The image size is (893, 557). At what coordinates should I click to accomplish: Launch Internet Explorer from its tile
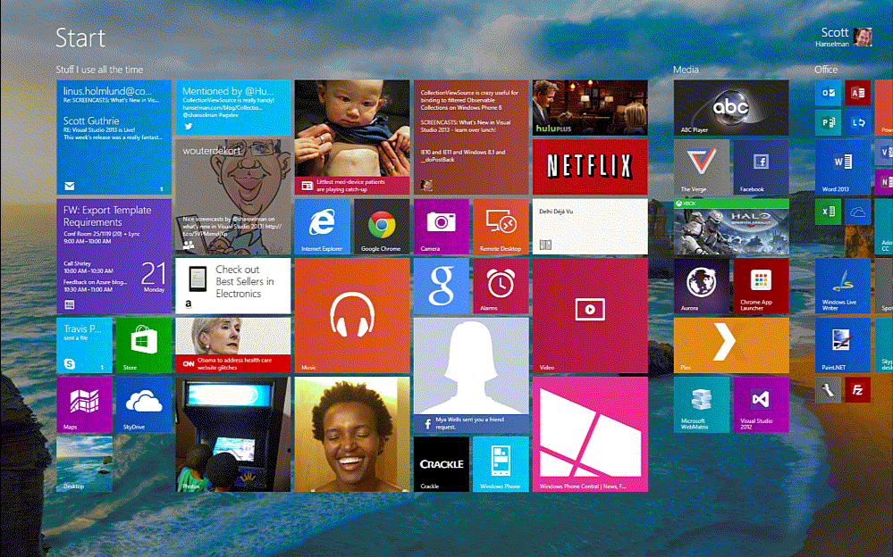tap(322, 226)
